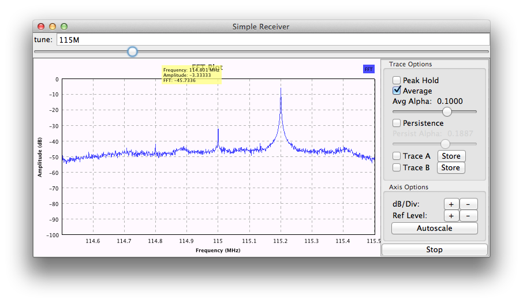Image resolution: width=523 pixels, height=303 pixels.
Task: Turn on the Persistence option
Action: click(397, 123)
